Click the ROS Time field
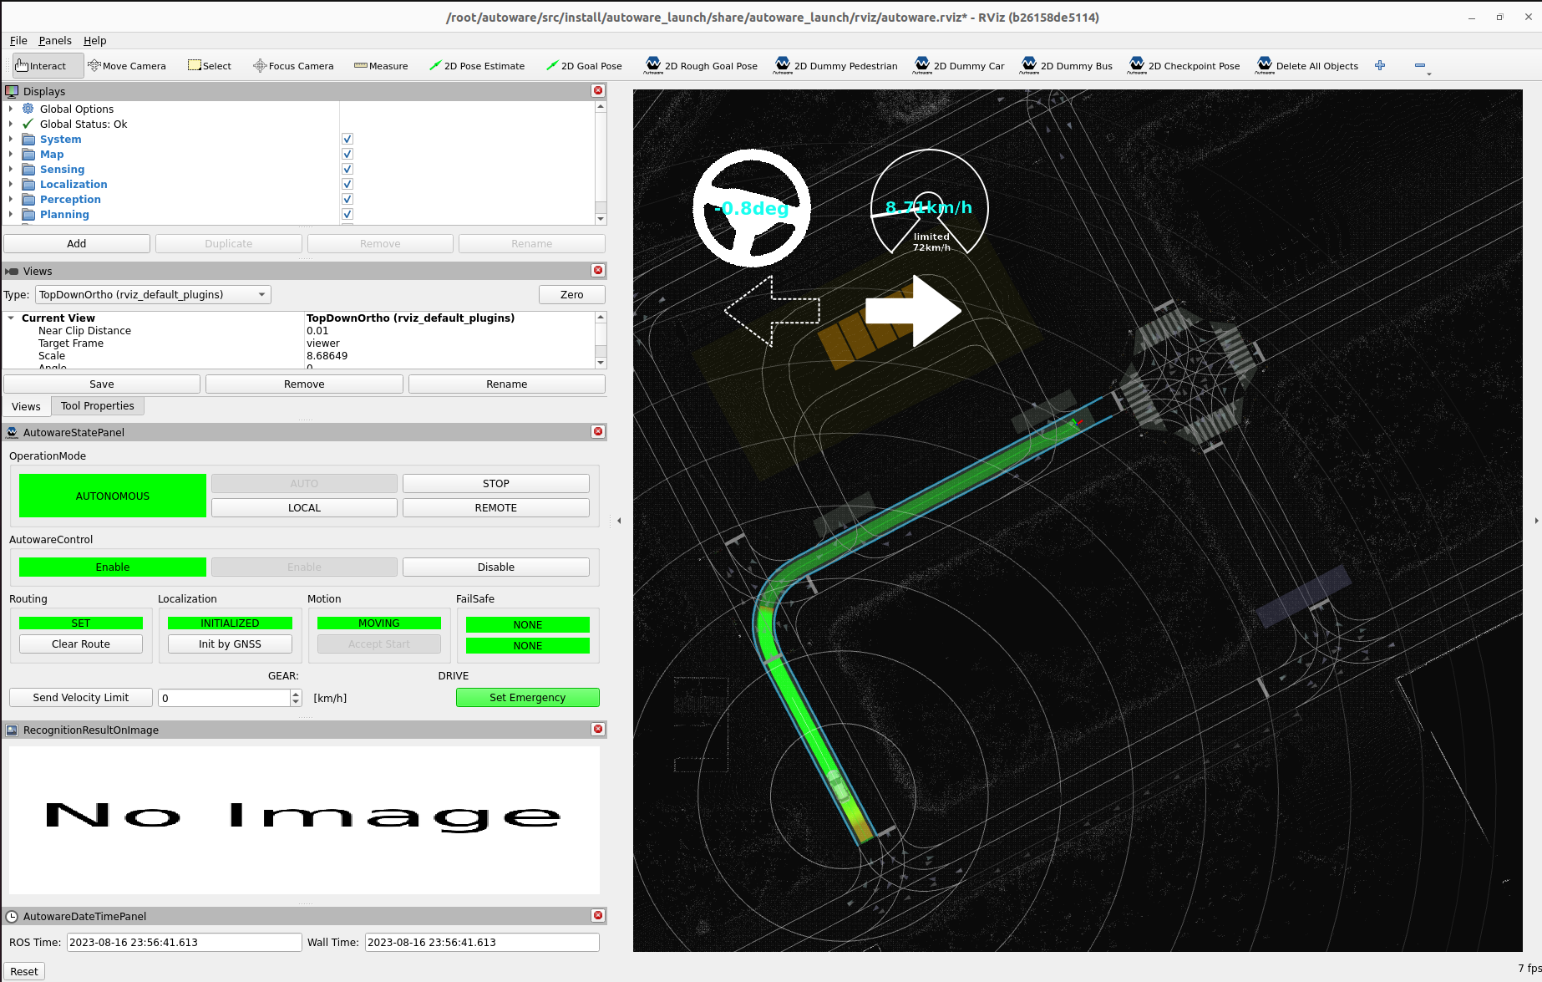The image size is (1542, 982). (185, 942)
